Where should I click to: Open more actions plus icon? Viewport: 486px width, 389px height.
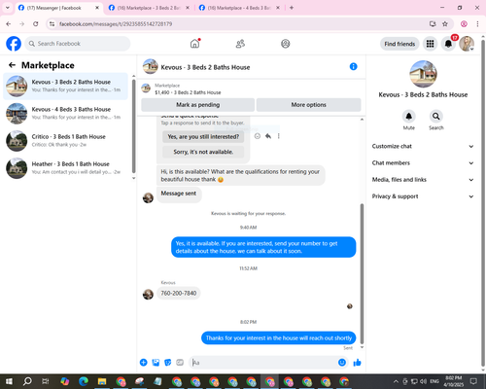point(144,363)
